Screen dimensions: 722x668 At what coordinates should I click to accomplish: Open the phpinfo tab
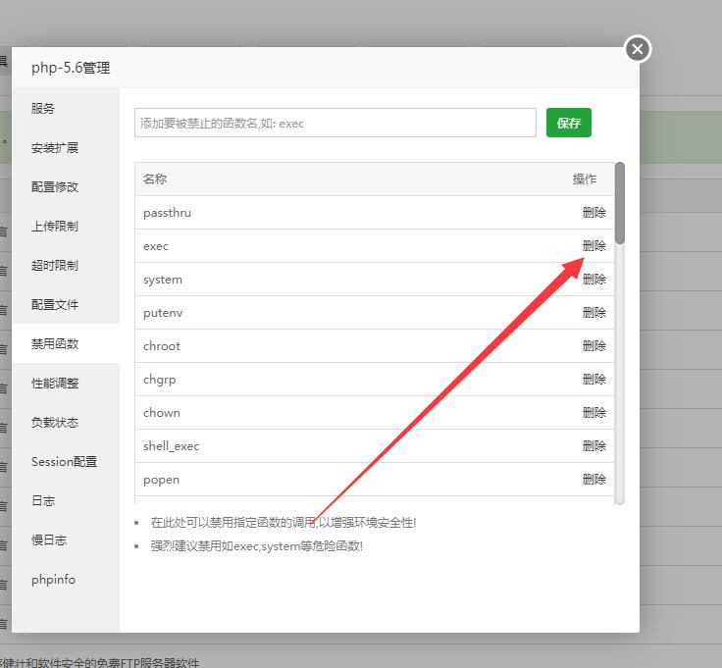pos(53,580)
